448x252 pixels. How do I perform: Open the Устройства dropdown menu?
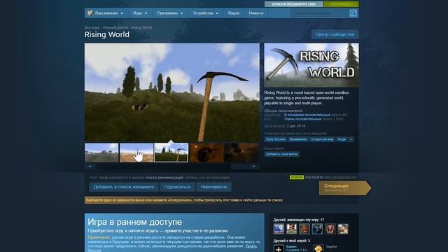205,13
